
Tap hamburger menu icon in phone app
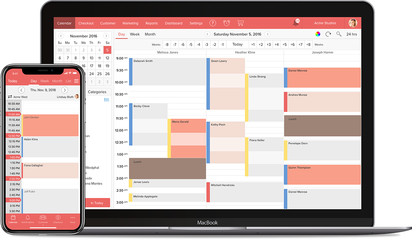[x=76, y=81]
